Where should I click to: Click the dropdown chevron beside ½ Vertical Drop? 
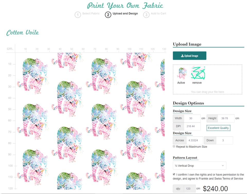(x=223, y=165)
